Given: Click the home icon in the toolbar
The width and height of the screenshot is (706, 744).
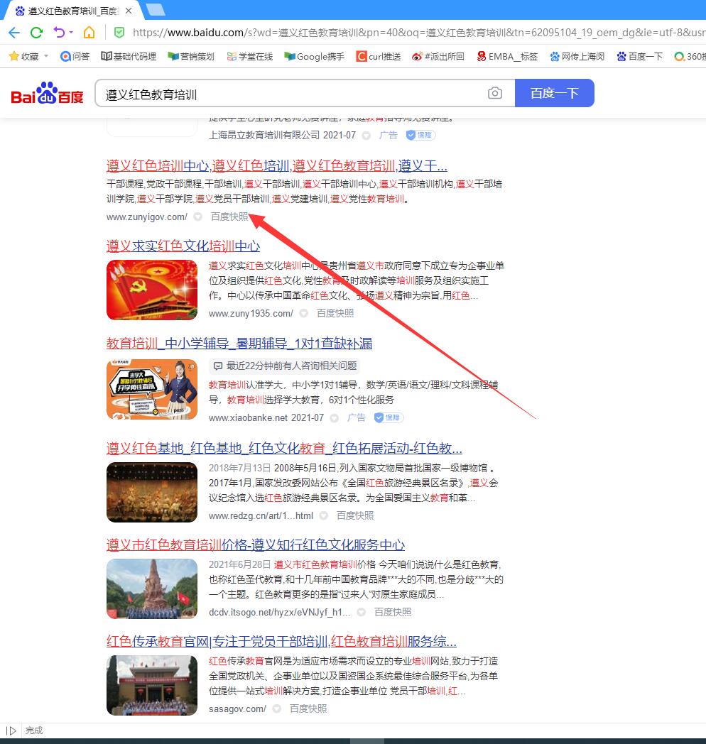Looking at the screenshot, I should tap(88, 33).
